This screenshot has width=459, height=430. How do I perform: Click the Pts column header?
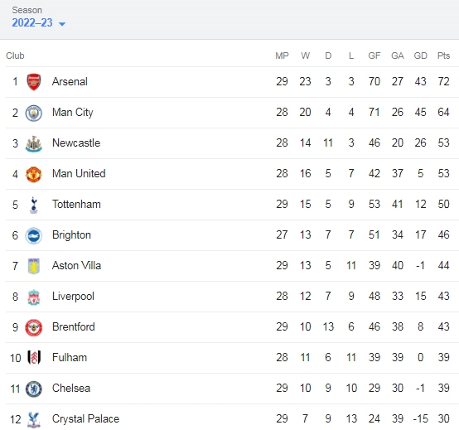click(443, 56)
